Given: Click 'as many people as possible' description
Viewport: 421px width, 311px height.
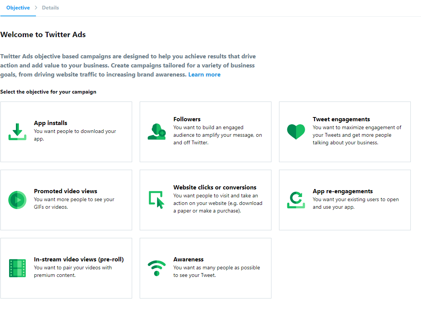Looking at the screenshot, I should 217,272.
